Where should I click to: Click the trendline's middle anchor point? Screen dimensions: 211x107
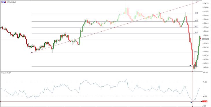[115, 27]
